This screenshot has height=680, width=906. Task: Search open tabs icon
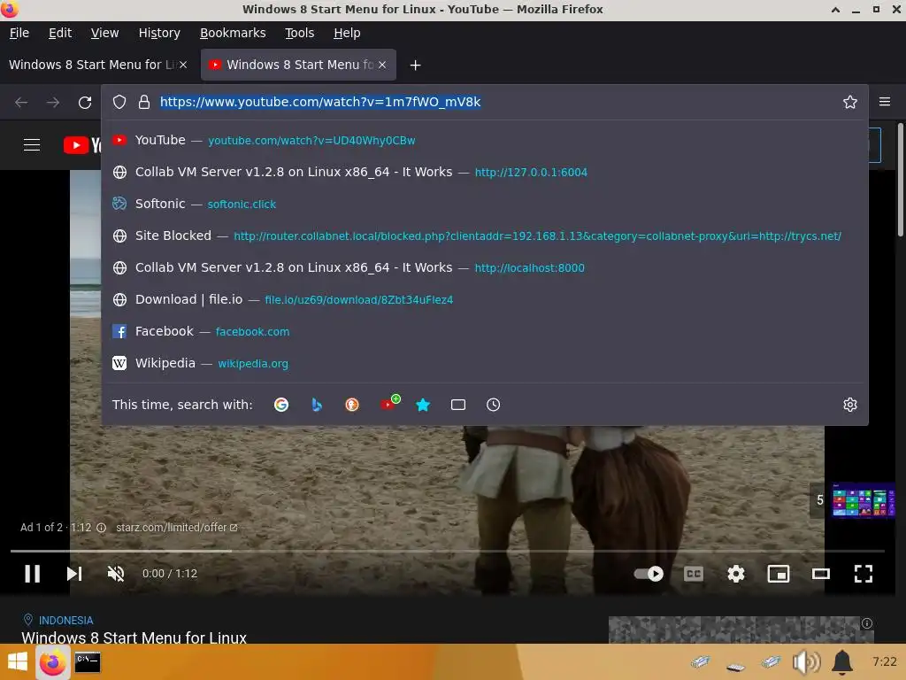tap(458, 405)
